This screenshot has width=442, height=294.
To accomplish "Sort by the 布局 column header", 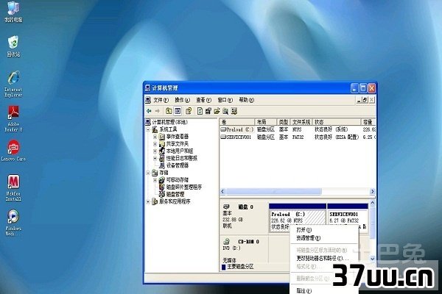I will 266,122.
